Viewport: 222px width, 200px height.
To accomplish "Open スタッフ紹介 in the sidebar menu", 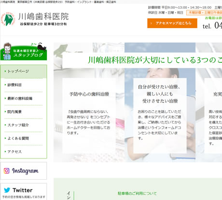I will tap(24, 125).
